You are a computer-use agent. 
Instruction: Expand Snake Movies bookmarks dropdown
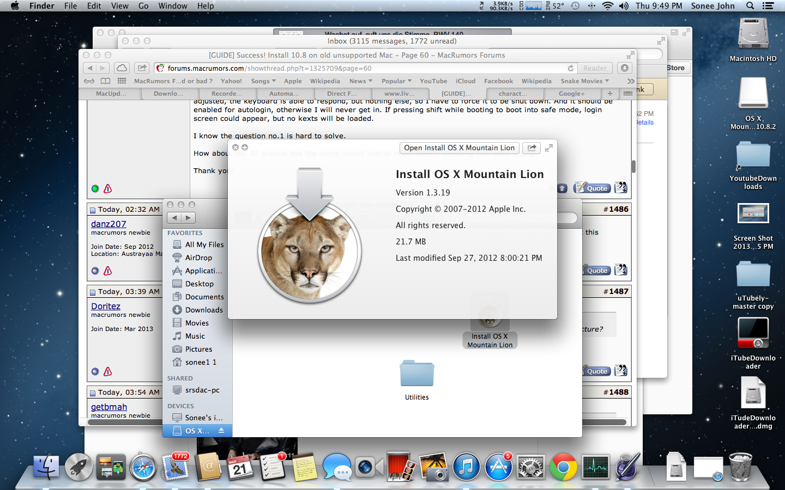point(584,81)
